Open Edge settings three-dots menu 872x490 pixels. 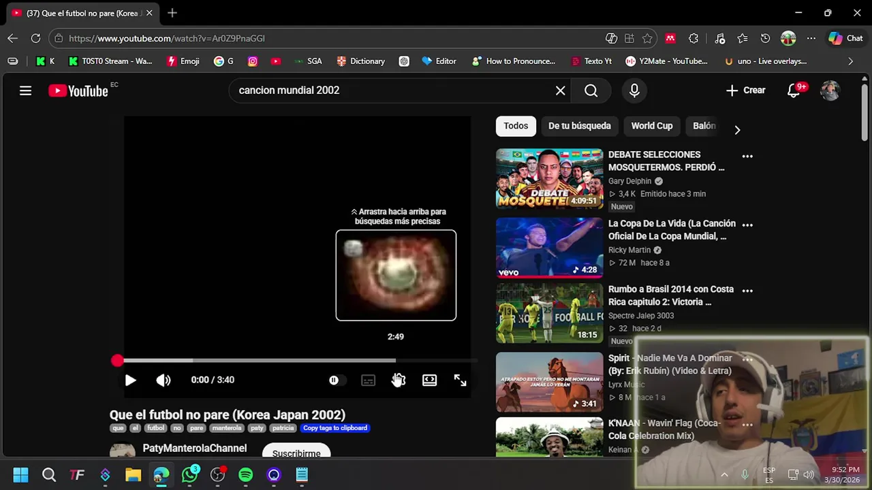pyautogui.click(x=811, y=38)
